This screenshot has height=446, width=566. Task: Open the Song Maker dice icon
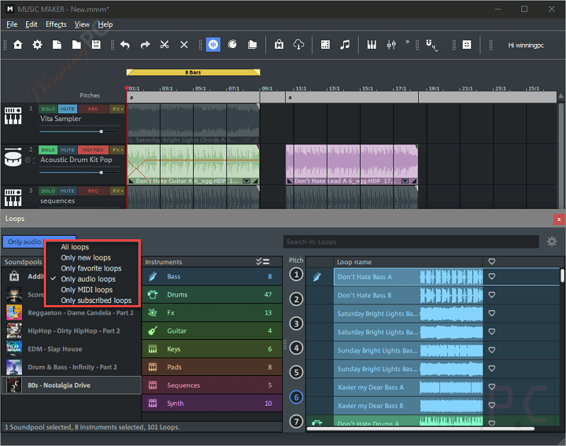(x=325, y=45)
